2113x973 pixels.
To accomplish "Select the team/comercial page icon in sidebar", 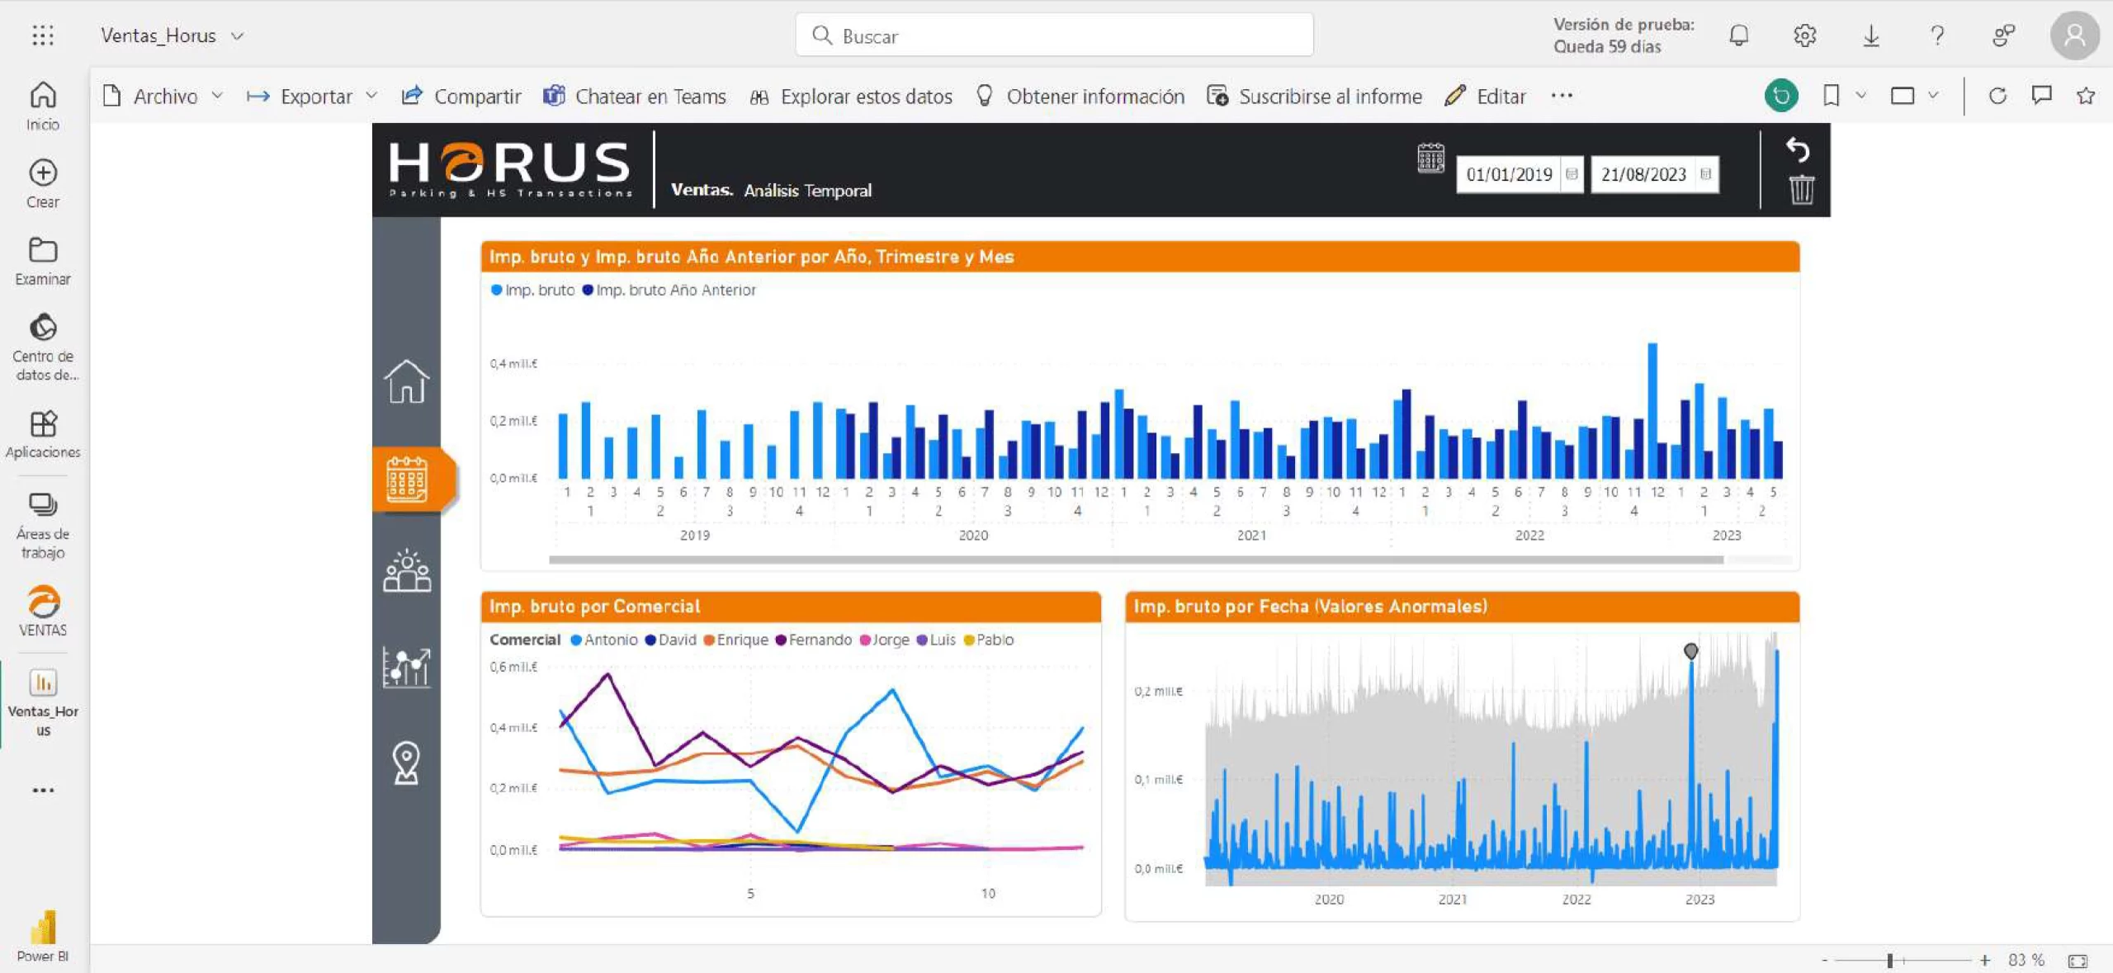I will [x=405, y=568].
